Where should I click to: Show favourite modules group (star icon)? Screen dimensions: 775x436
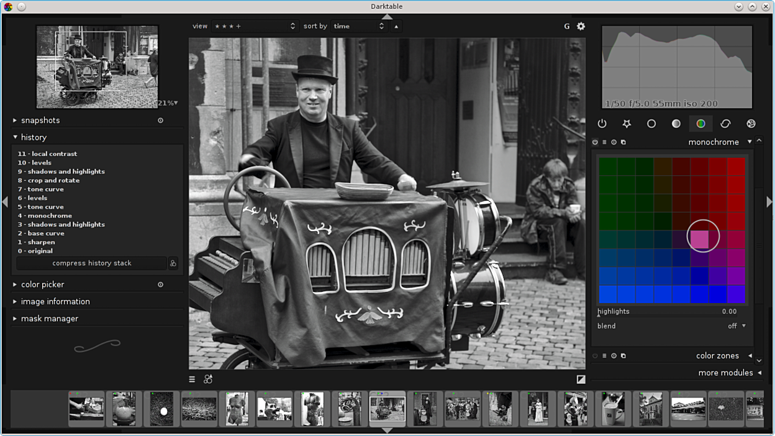[627, 124]
